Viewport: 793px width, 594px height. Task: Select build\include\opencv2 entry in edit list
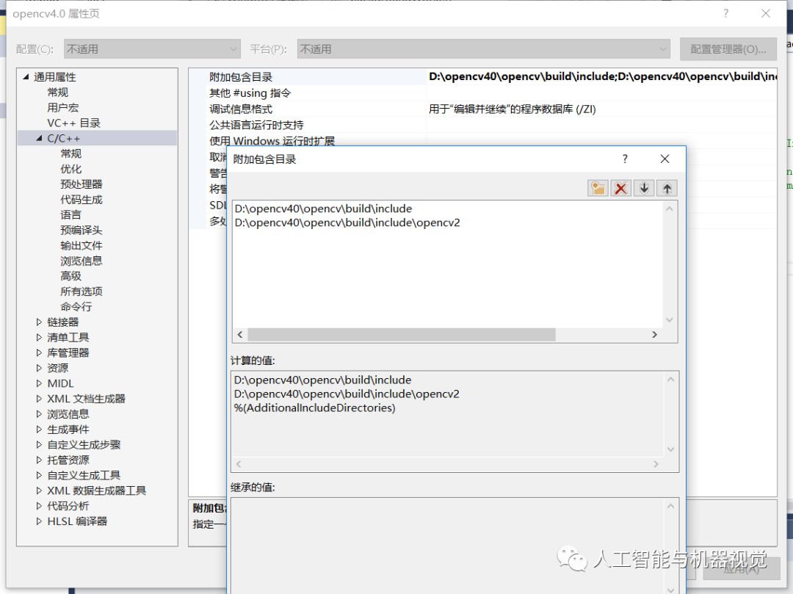[x=347, y=222]
